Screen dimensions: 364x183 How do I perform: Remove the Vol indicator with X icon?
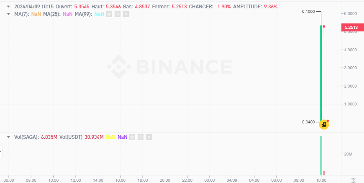[149, 137]
